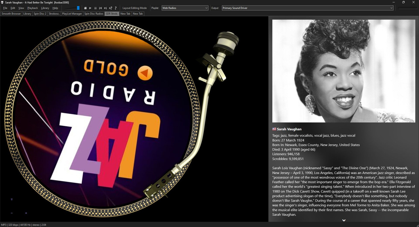This screenshot has width=419, height=227.
Task: Select the SDR Strob. tab
Action: (x=112, y=14)
